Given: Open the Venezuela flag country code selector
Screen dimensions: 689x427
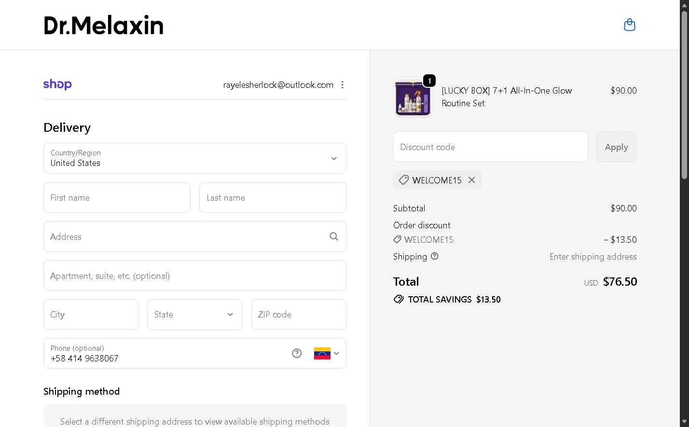Looking at the screenshot, I should [327, 353].
